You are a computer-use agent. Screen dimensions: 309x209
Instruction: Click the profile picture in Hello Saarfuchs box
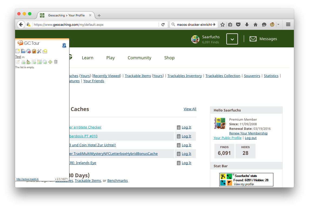pos(220,123)
